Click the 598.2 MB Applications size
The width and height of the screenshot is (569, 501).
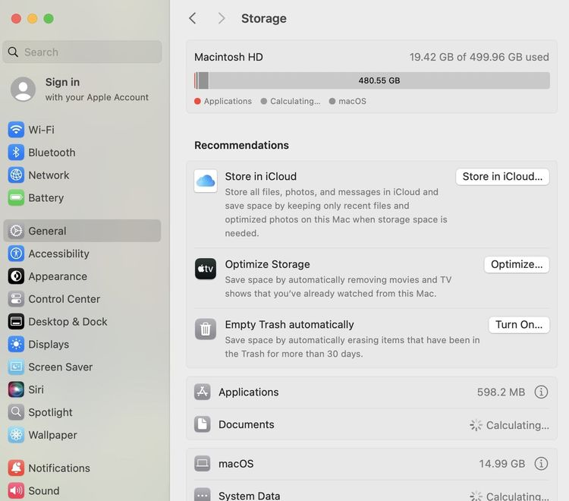[501, 392]
